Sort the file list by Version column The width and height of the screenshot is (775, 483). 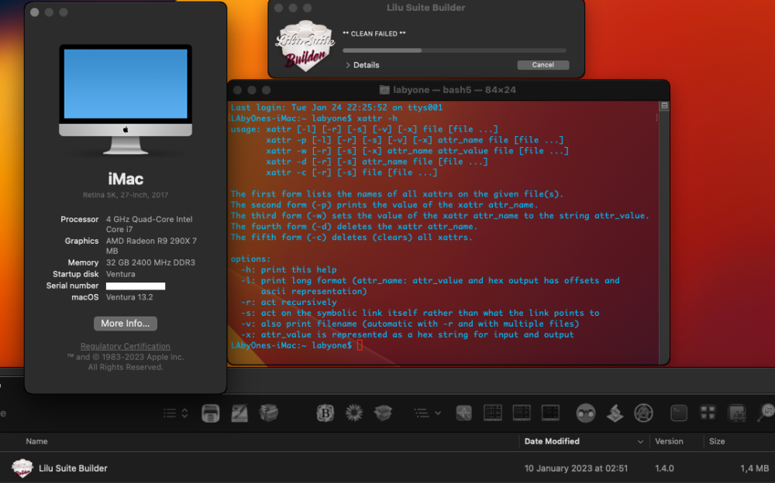tap(669, 441)
